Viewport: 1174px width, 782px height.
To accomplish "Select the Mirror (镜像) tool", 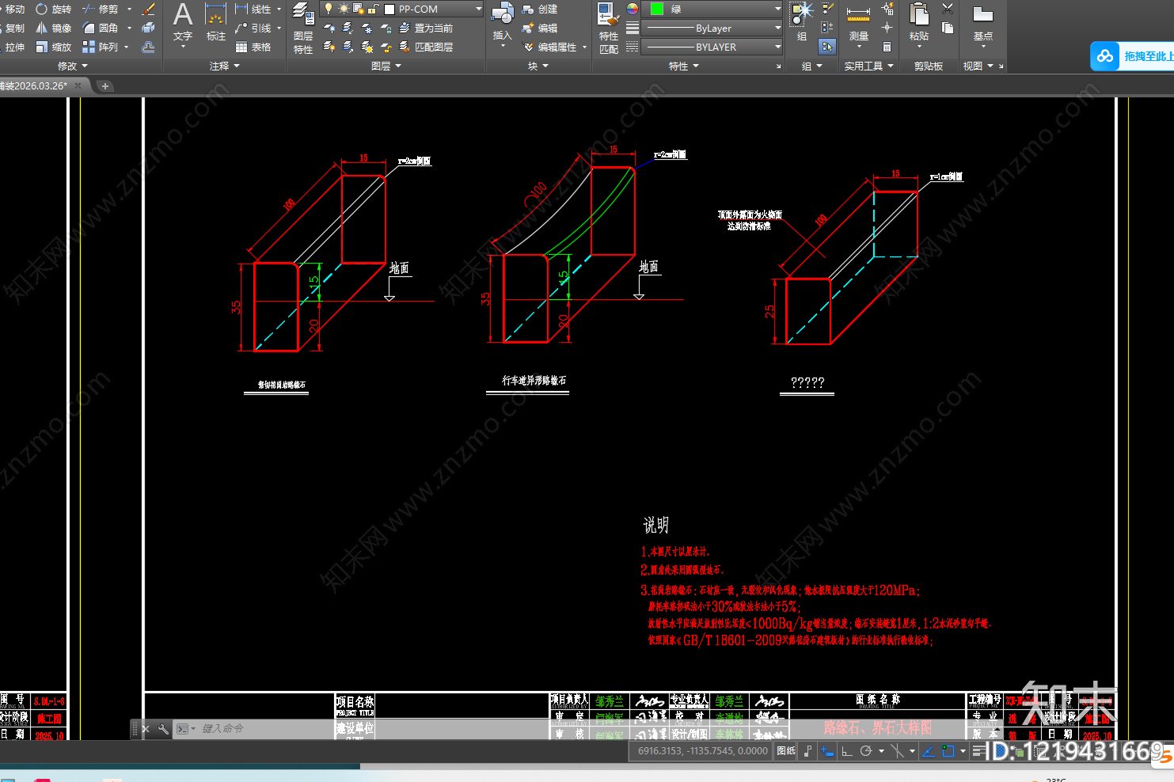I will pos(54,28).
